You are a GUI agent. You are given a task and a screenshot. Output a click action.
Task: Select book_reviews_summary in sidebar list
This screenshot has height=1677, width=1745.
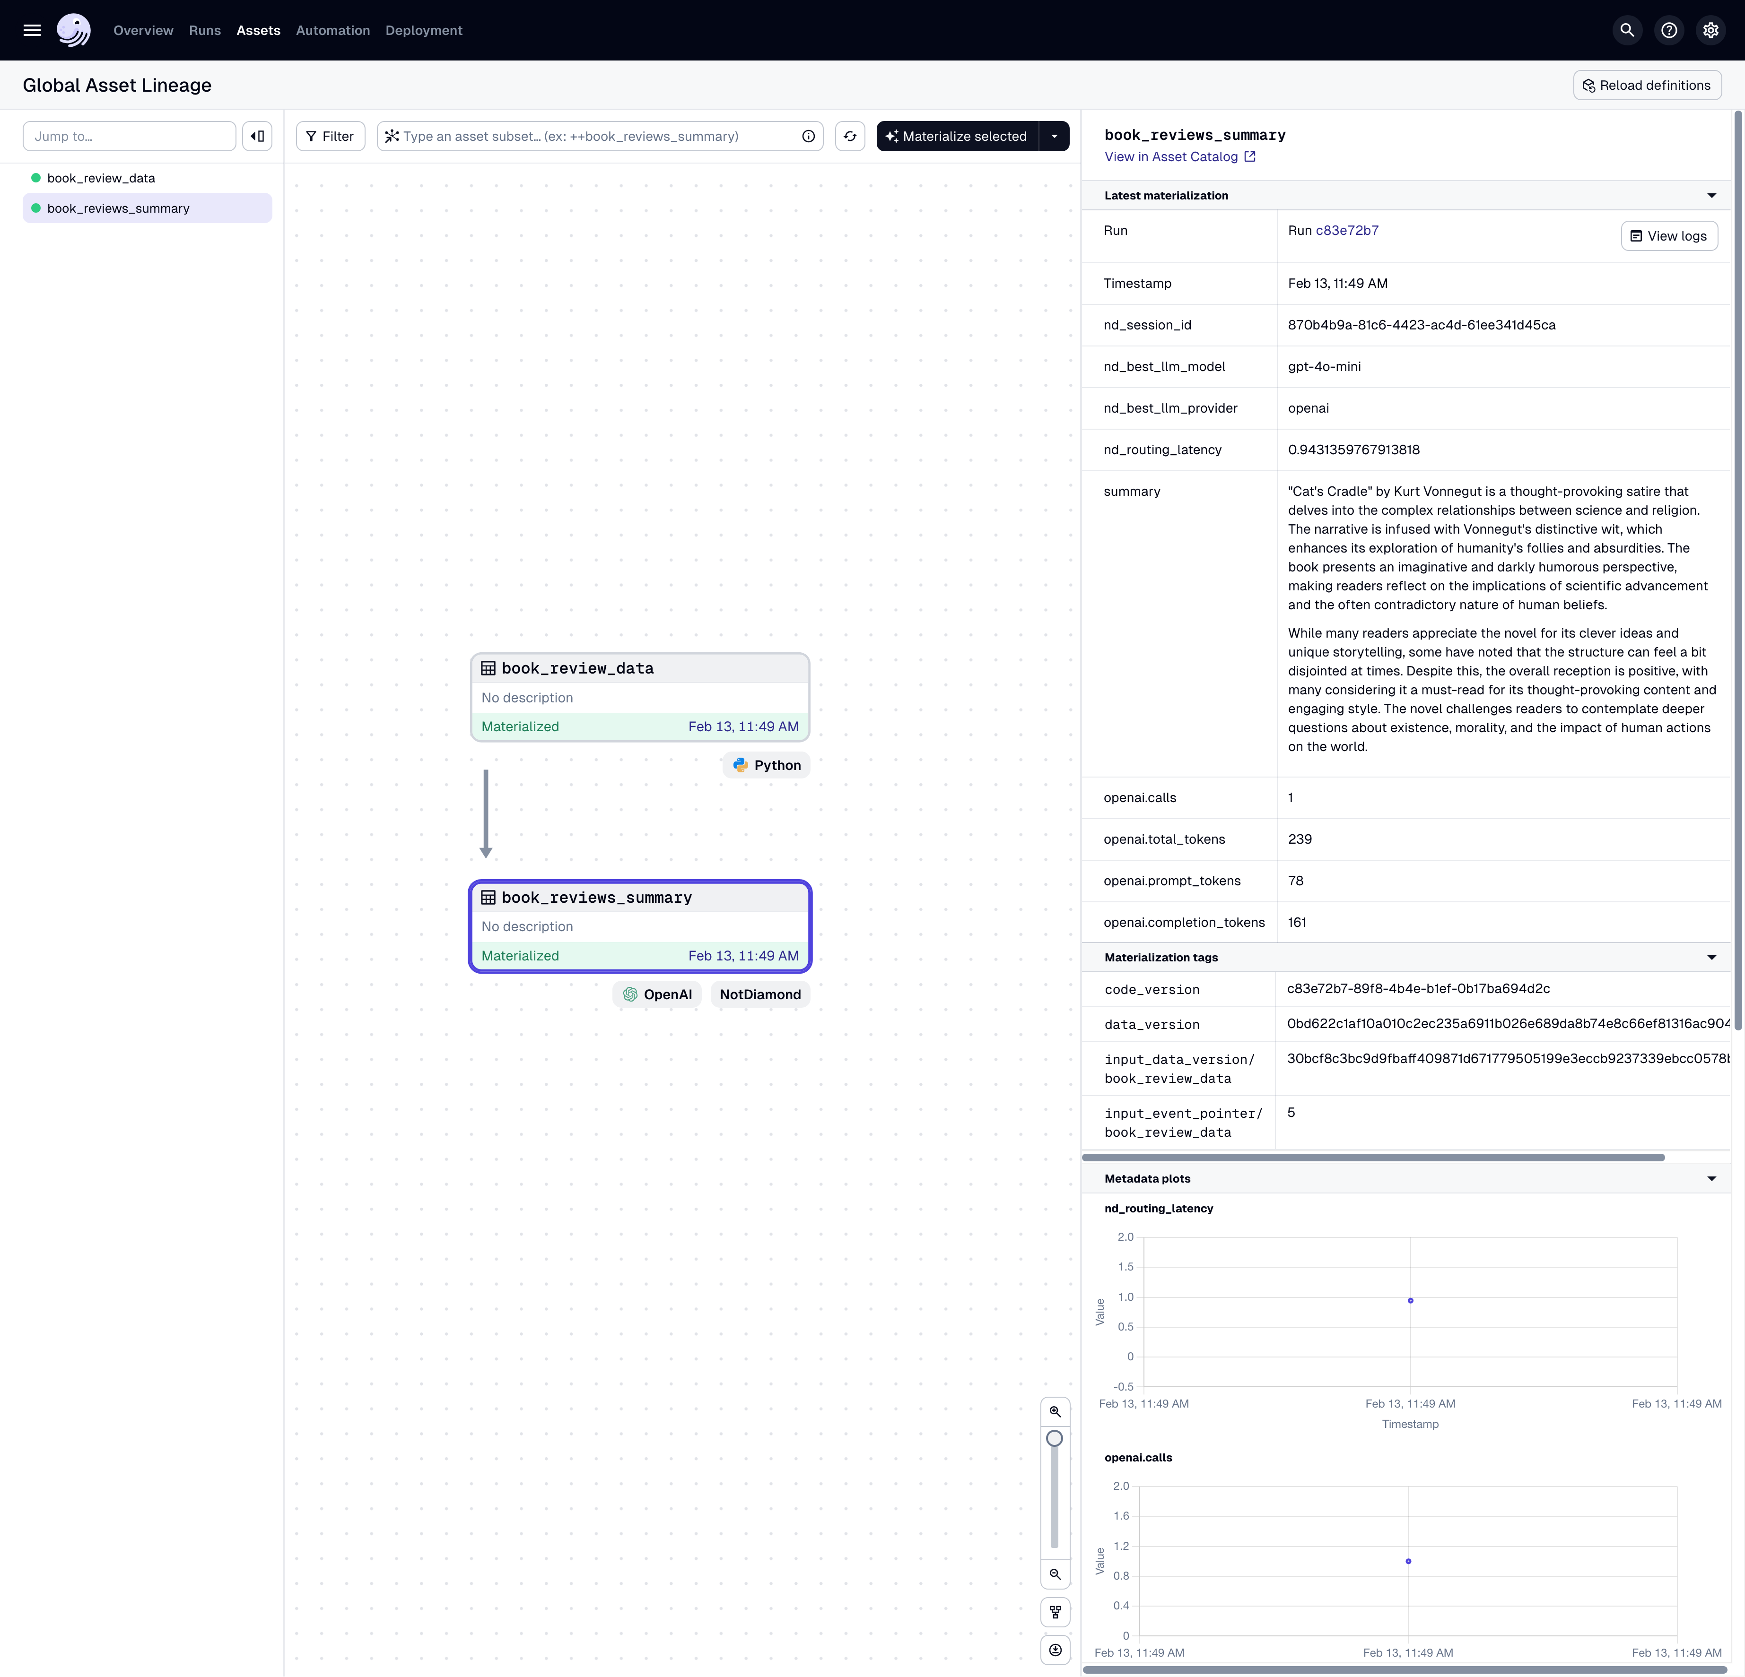(x=147, y=208)
